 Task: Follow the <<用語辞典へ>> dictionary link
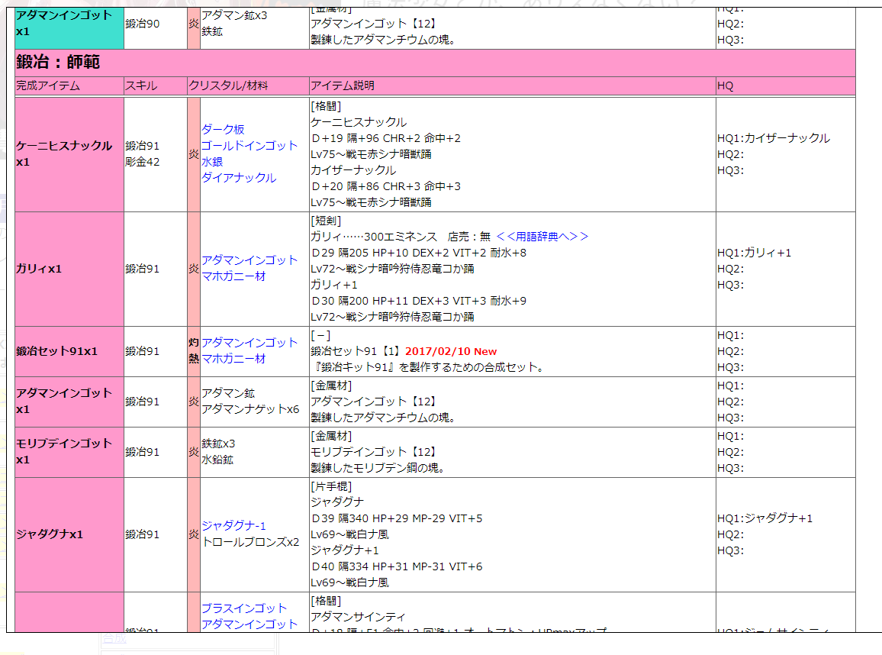542,237
